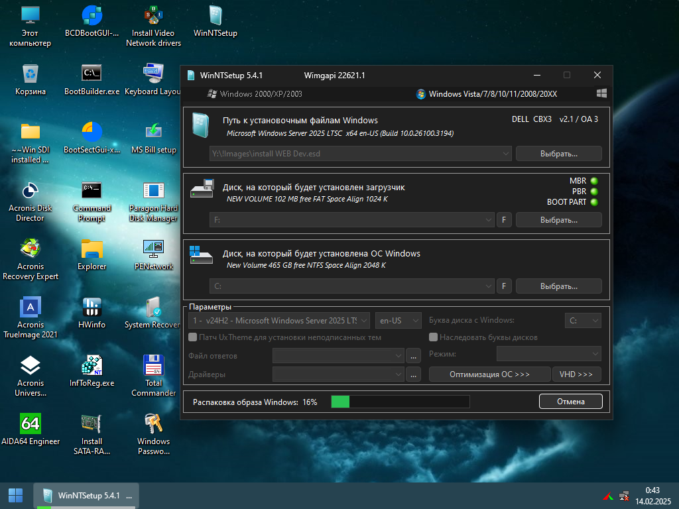Select the Keyboard Layout desktop icon
The height and width of the screenshot is (509, 679).
153,80
